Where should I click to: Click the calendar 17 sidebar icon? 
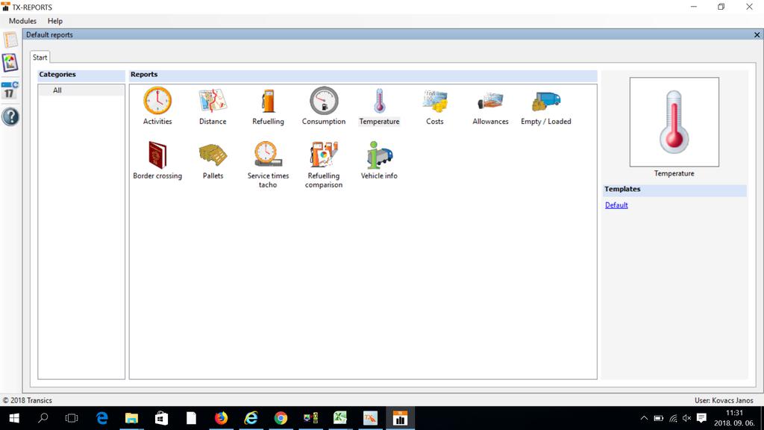pos(10,90)
